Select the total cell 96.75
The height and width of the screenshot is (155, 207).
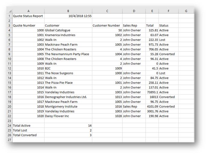pos(152,101)
